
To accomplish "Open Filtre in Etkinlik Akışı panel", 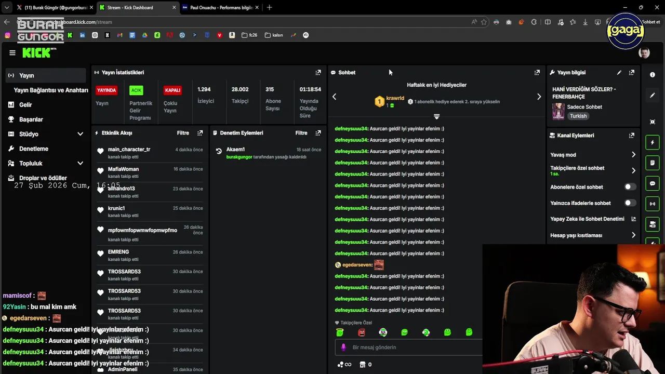I will 183,133.
